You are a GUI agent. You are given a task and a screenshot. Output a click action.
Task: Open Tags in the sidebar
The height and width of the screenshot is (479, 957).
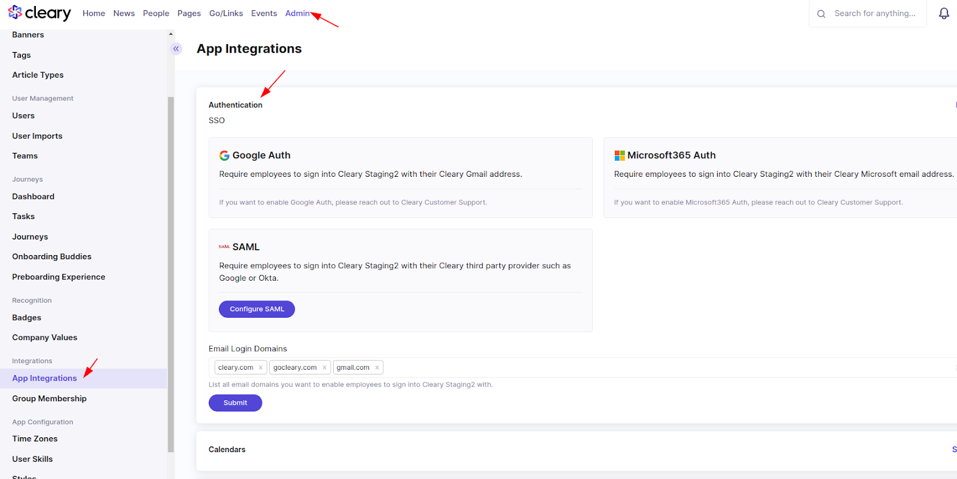(x=22, y=55)
